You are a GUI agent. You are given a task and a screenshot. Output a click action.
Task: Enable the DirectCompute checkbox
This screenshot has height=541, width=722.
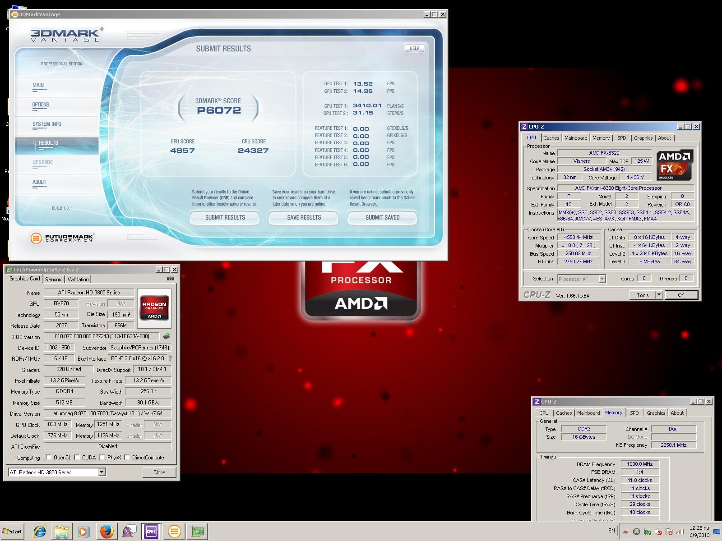click(x=127, y=458)
